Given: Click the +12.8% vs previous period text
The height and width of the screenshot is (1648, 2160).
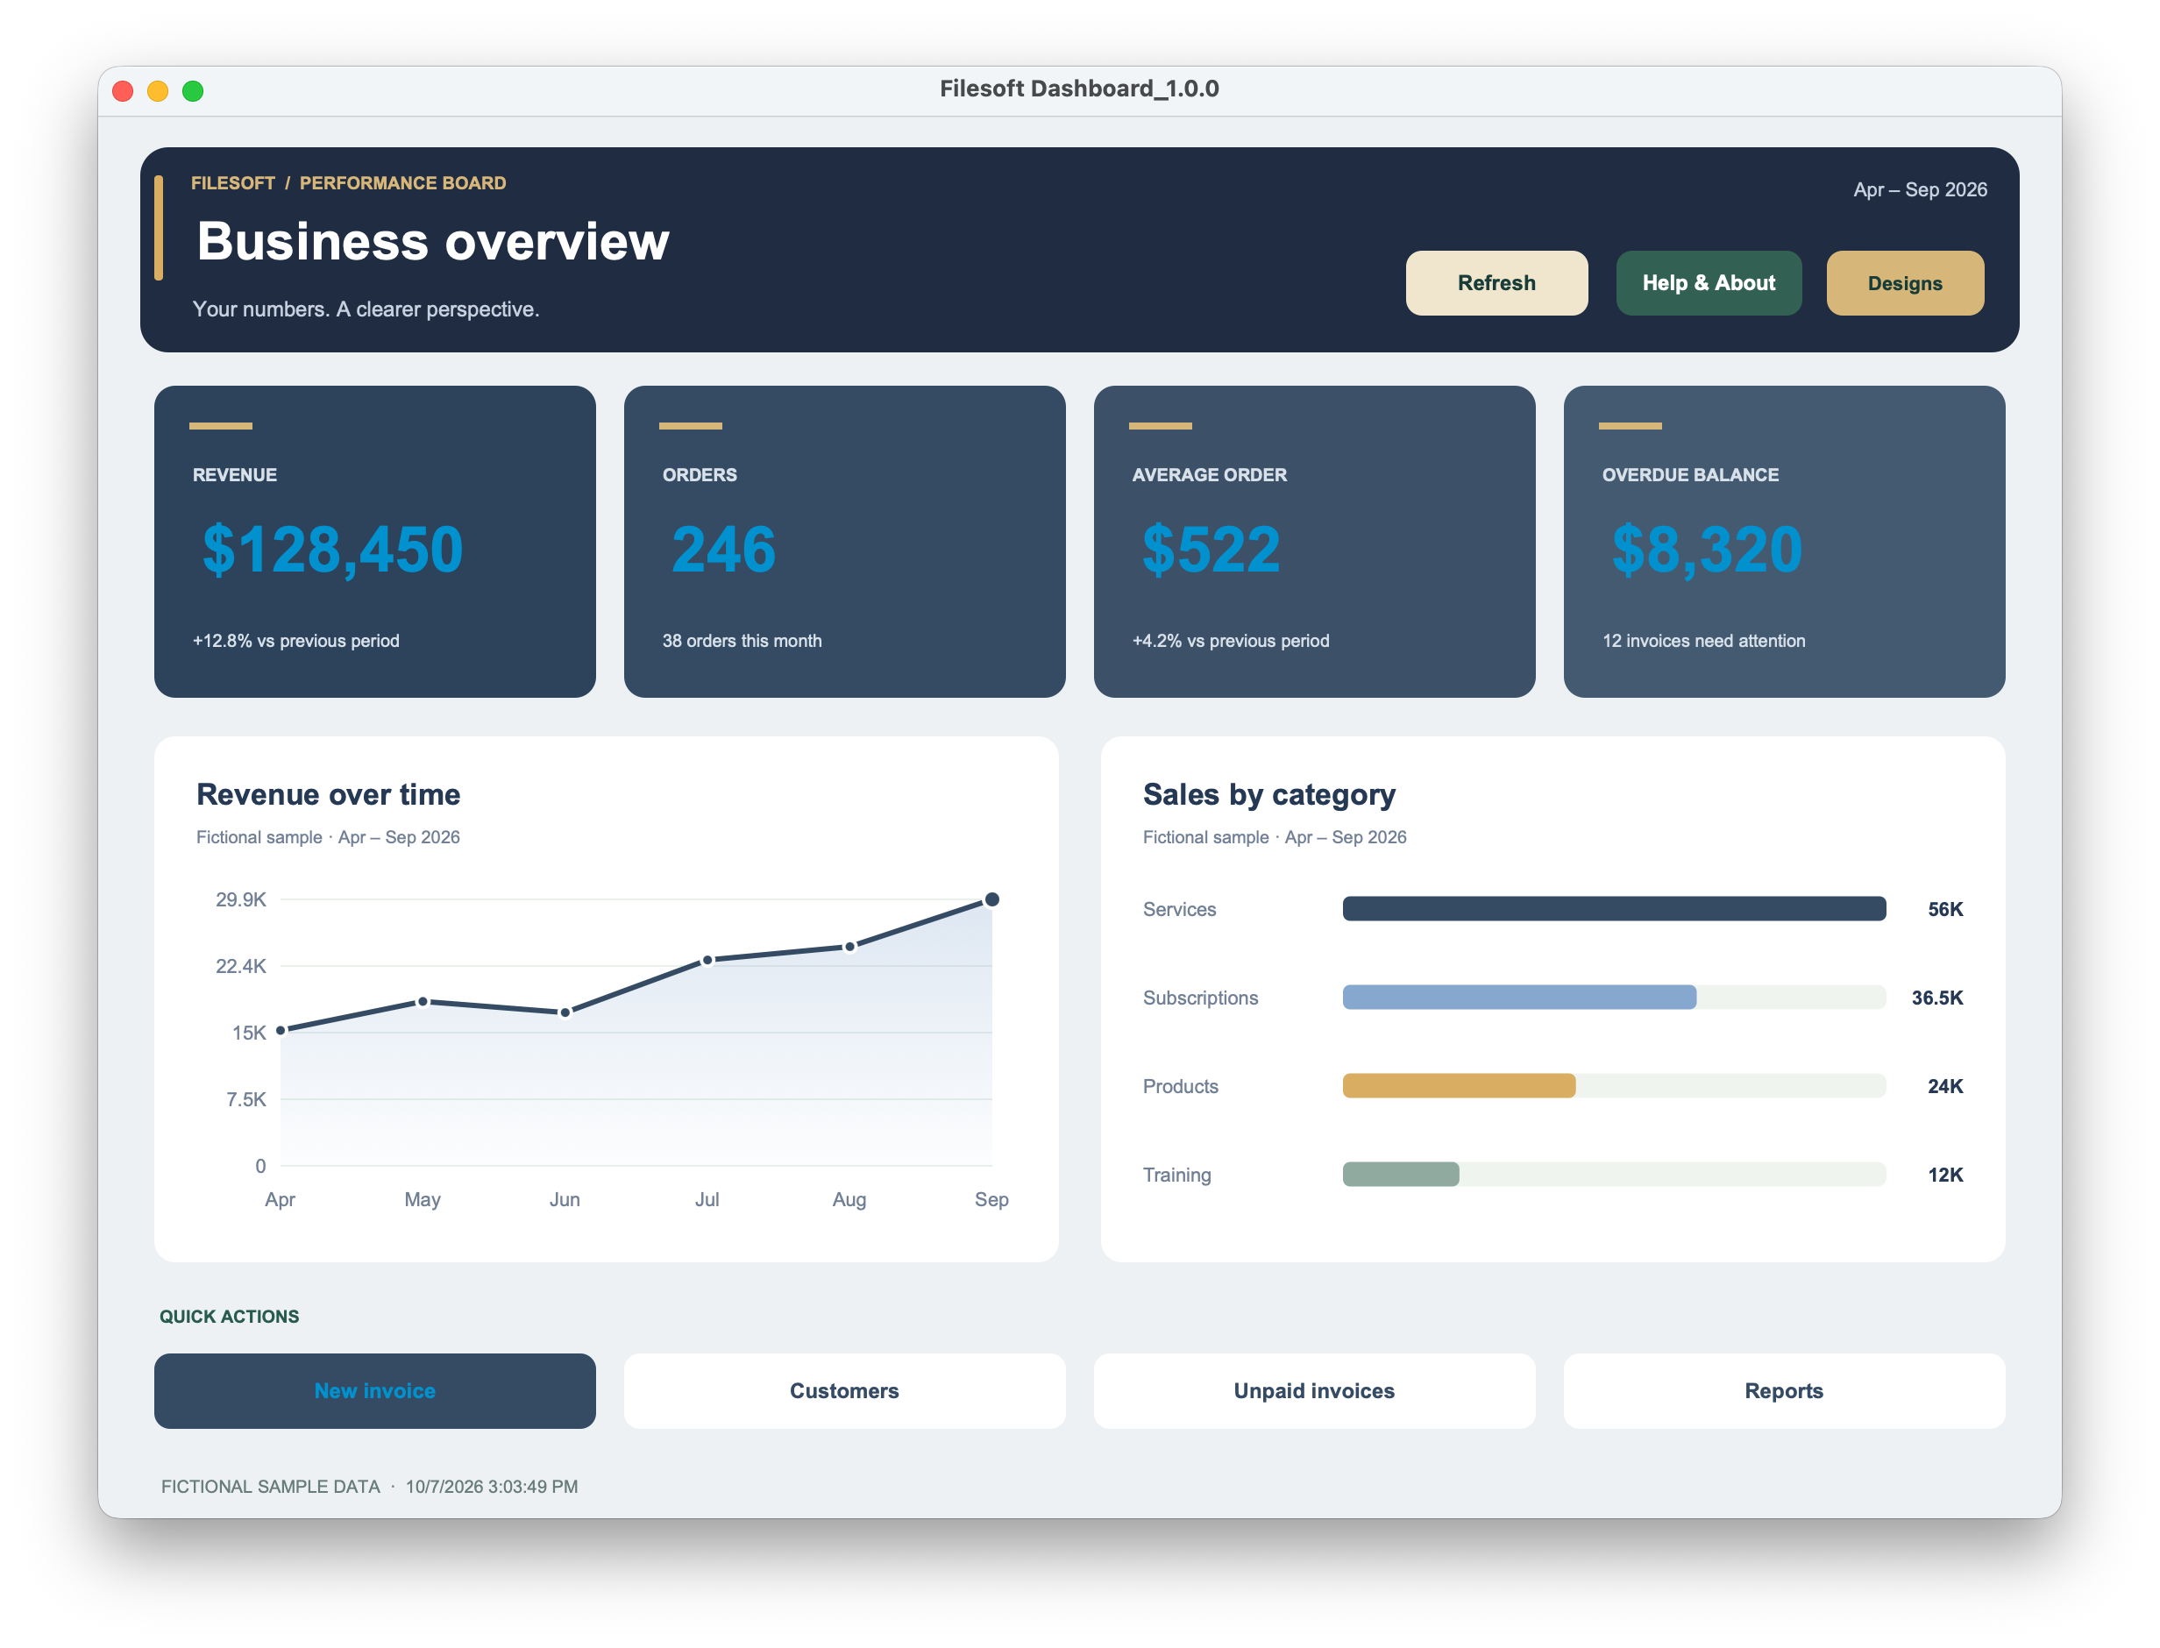Looking at the screenshot, I should (x=295, y=640).
